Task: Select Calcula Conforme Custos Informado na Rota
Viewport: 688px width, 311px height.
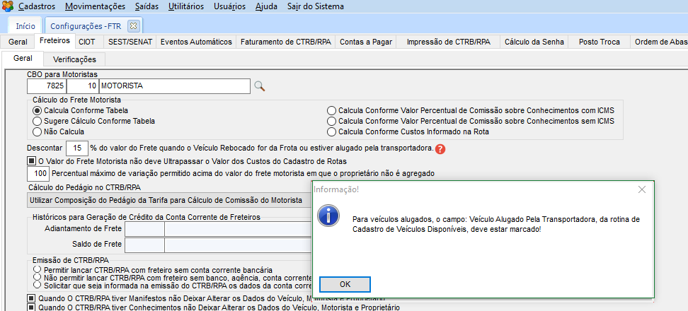Action: coord(332,131)
